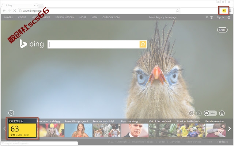Focus the Bing search box
The height and width of the screenshot is (146, 234).
[x=94, y=44]
